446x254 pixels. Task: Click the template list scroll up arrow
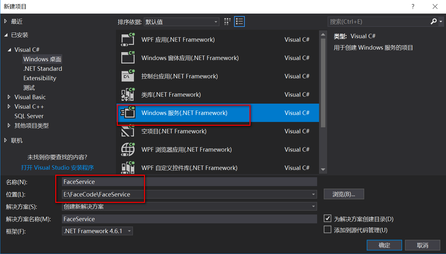click(323, 34)
